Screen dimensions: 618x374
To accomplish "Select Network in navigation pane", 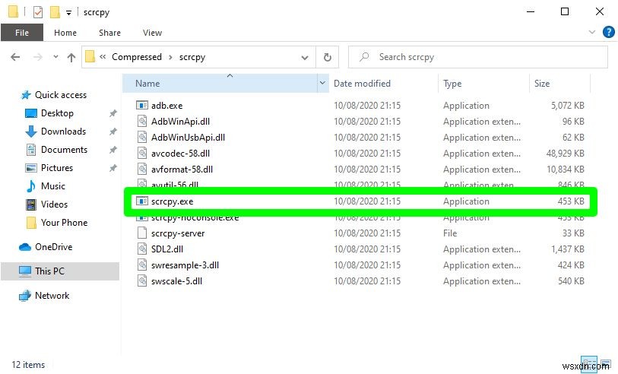I will (x=52, y=296).
